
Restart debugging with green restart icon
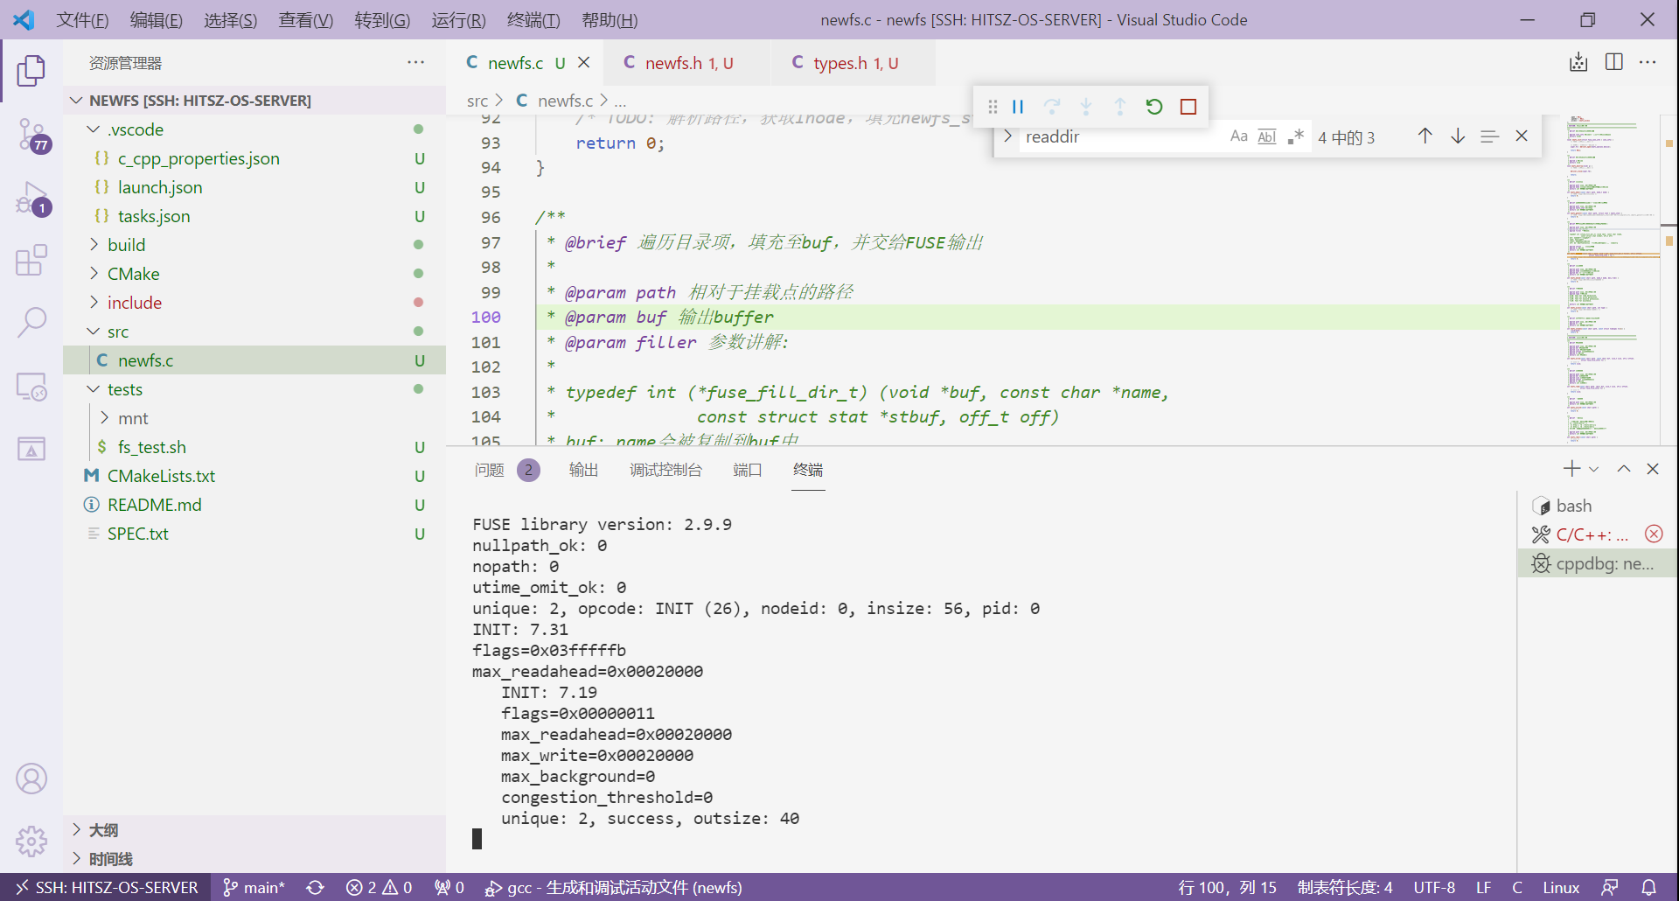[x=1154, y=107]
